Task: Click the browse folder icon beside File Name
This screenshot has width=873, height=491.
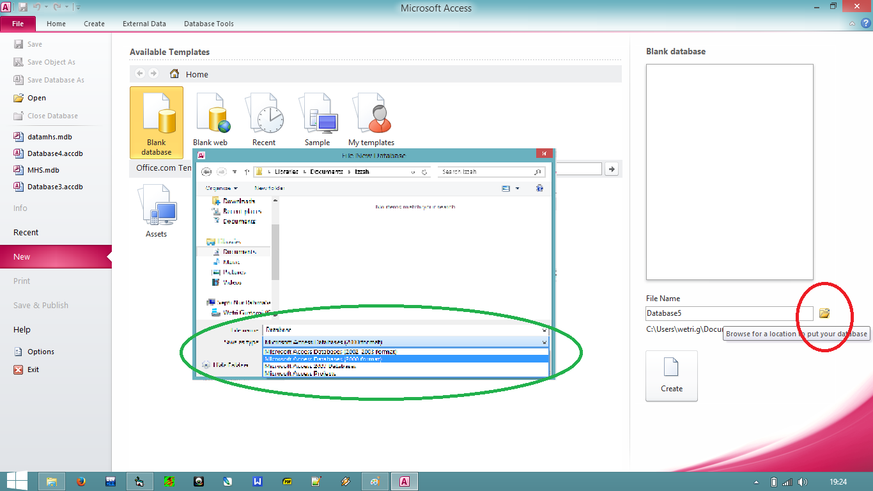Action: (x=824, y=313)
